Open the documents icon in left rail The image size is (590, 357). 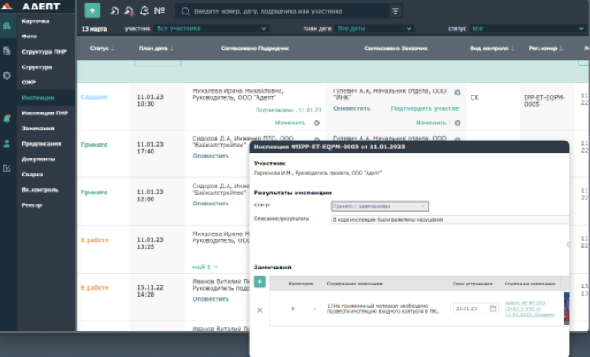tap(7, 50)
